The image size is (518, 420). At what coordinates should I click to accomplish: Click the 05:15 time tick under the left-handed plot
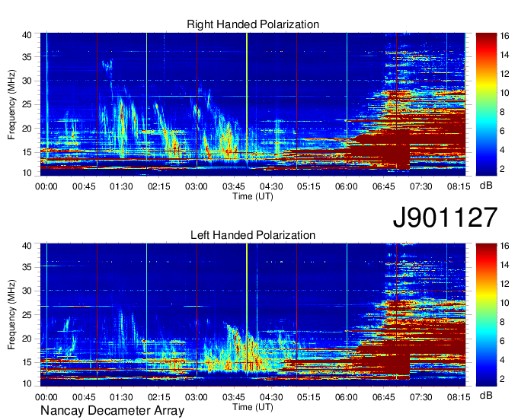(309, 397)
